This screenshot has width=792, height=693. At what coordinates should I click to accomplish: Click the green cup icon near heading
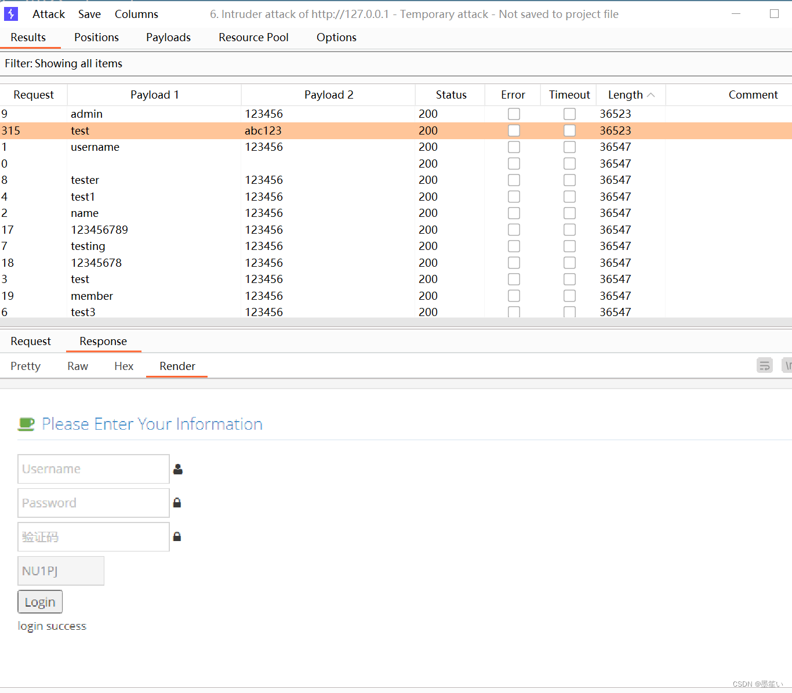[x=26, y=424]
